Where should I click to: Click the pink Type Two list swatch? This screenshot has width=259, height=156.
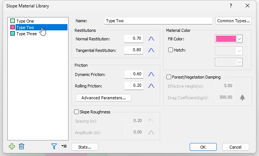pos(13,27)
